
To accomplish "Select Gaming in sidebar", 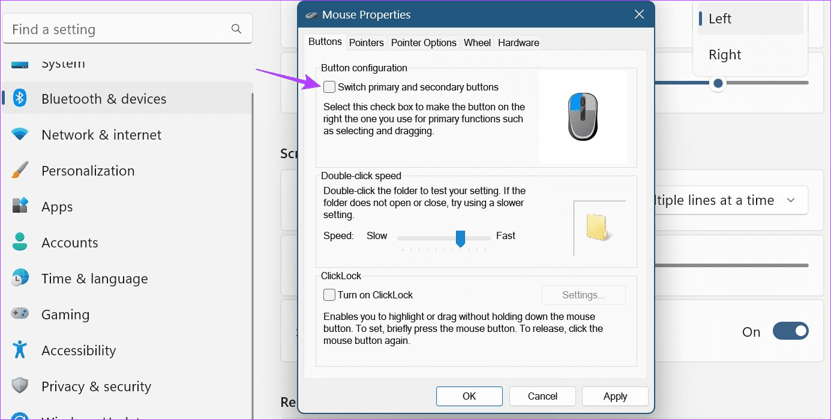I will tap(127, 315).
